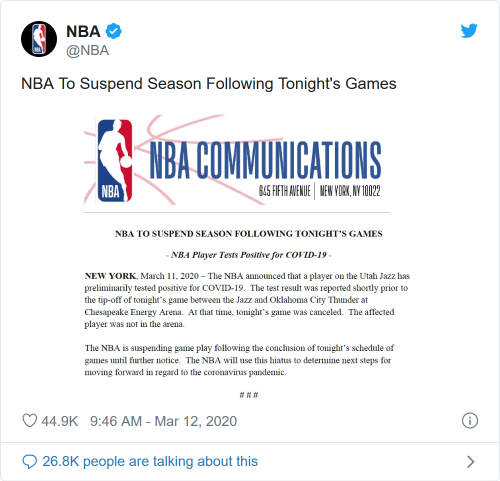Click the paragraph starting with "NEW YORK"
The width and height of the screenshot is (500, 481).
pos(247,299)
